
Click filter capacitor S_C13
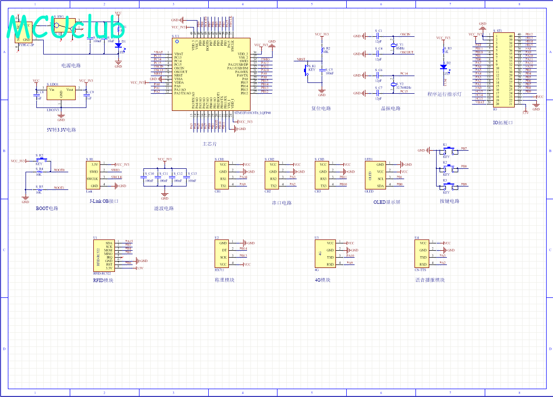coord(187,177)
